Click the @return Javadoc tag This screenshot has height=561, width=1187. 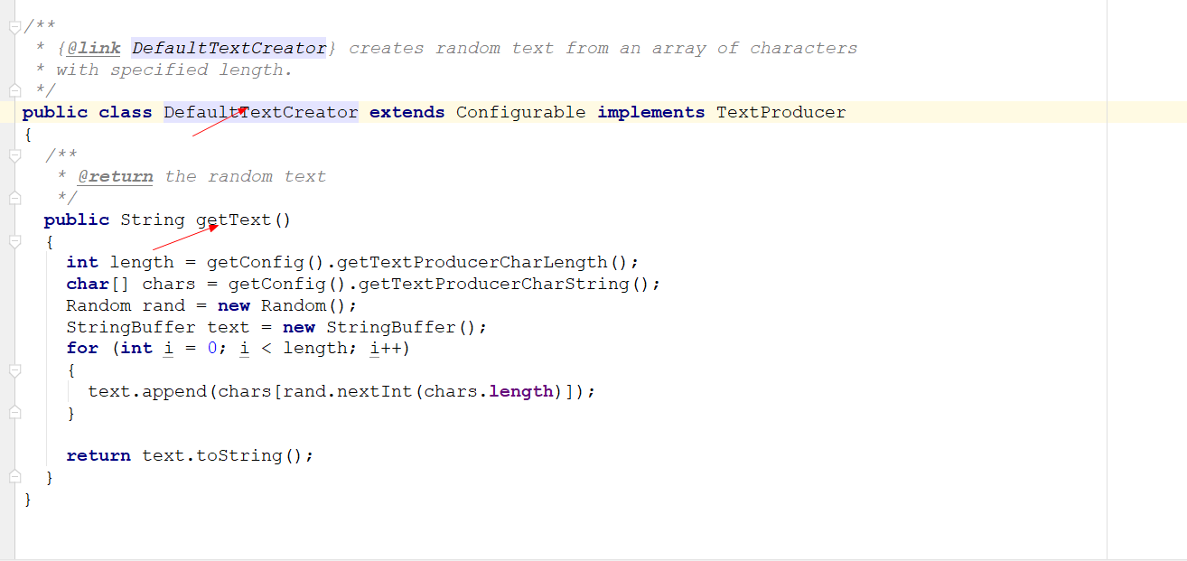point(116,176)
